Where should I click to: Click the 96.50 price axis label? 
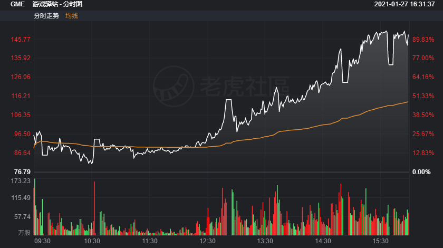coord(22,134)
